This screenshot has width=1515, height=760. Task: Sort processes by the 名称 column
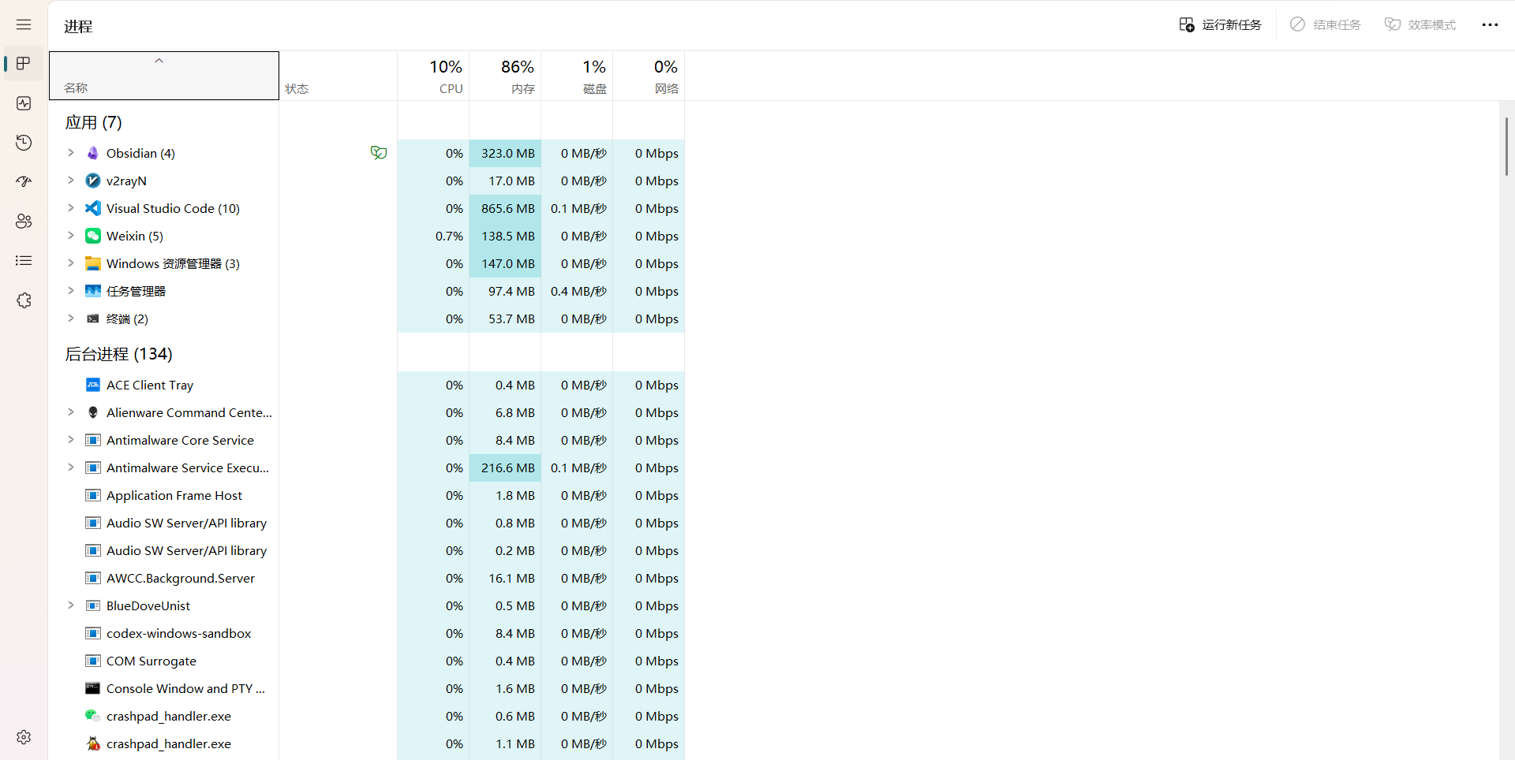pyautogui.click(x=164, y=76)
